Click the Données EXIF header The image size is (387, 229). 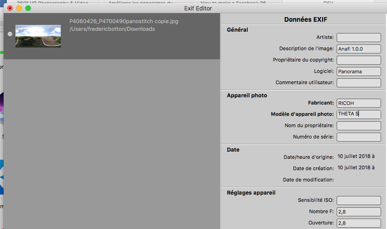pyautogui.click(x=305, y=19)
